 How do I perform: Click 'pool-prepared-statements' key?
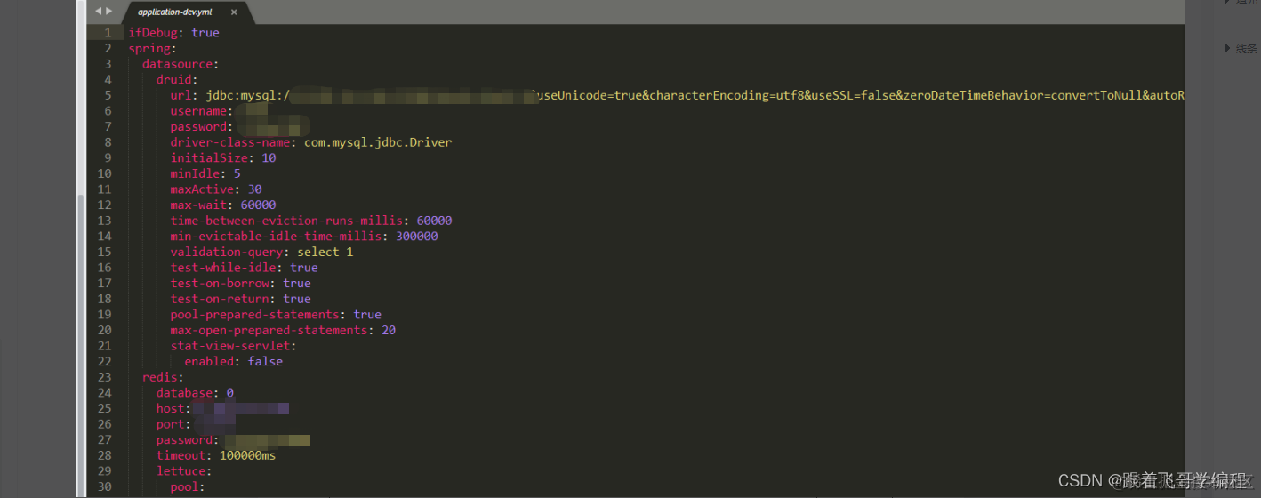click(x=255, y=314)
